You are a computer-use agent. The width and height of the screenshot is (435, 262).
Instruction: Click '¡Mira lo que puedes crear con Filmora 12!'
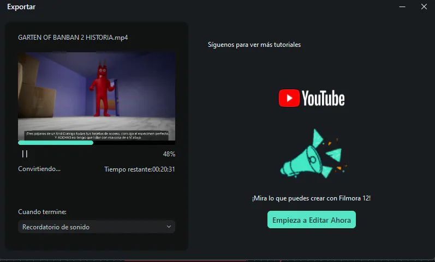(x=311, y=198)
